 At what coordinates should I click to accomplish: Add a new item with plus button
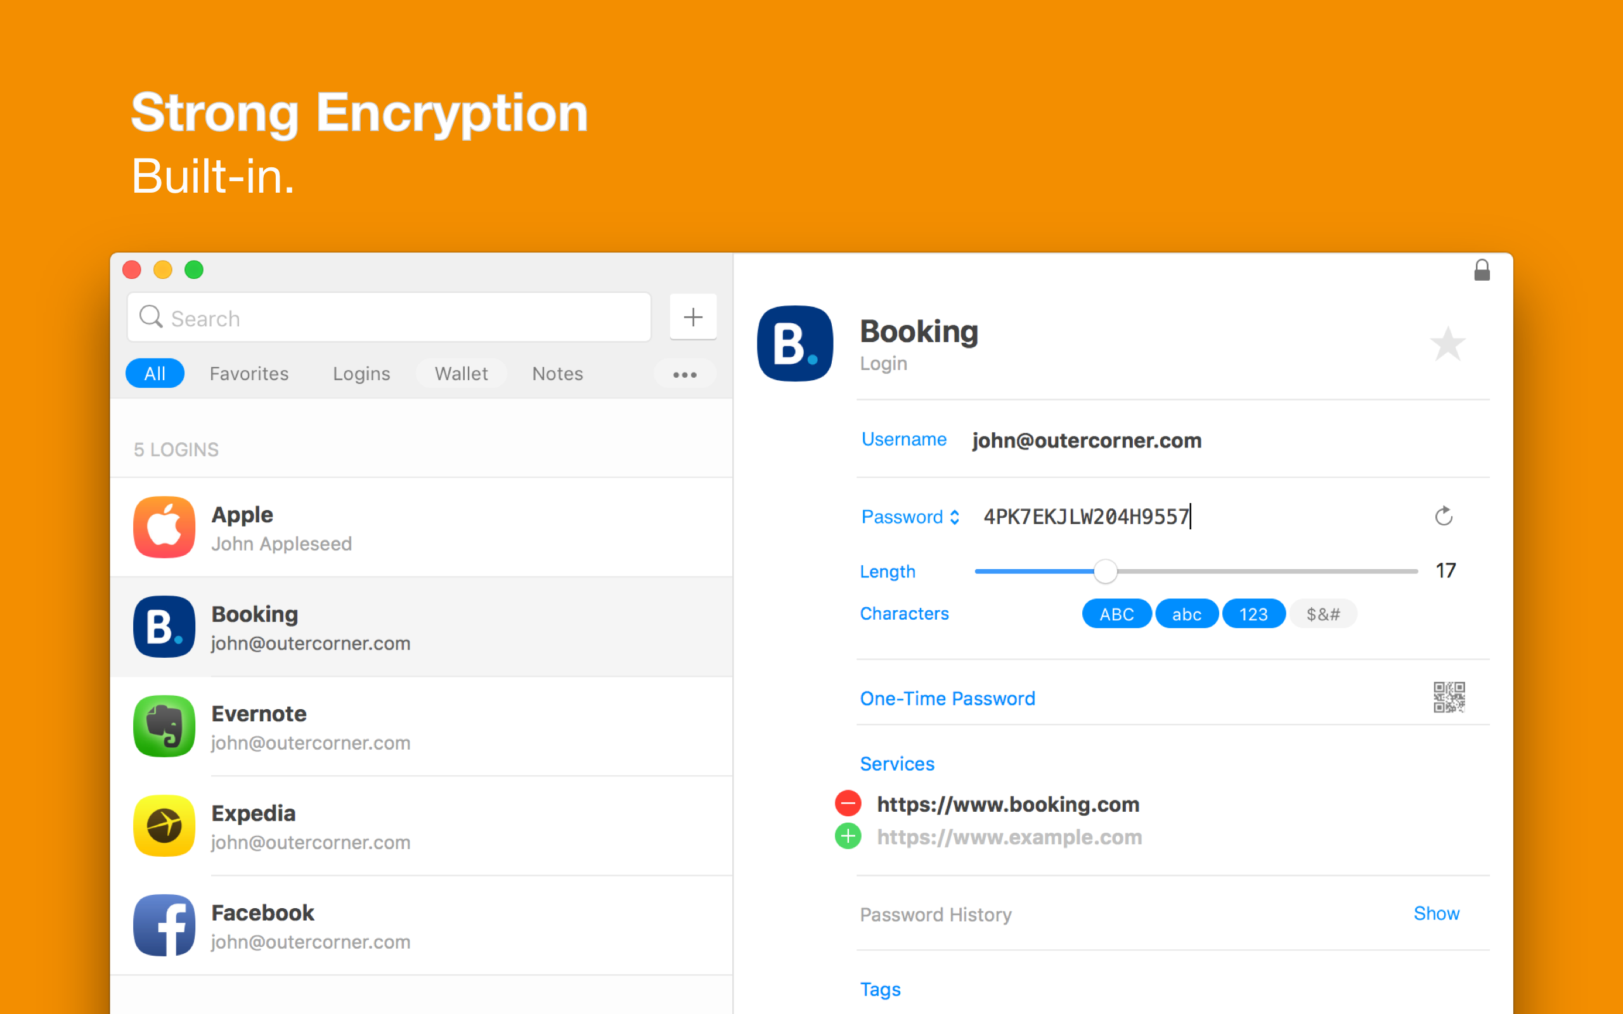pyautogui.click(x=693, y=318)
